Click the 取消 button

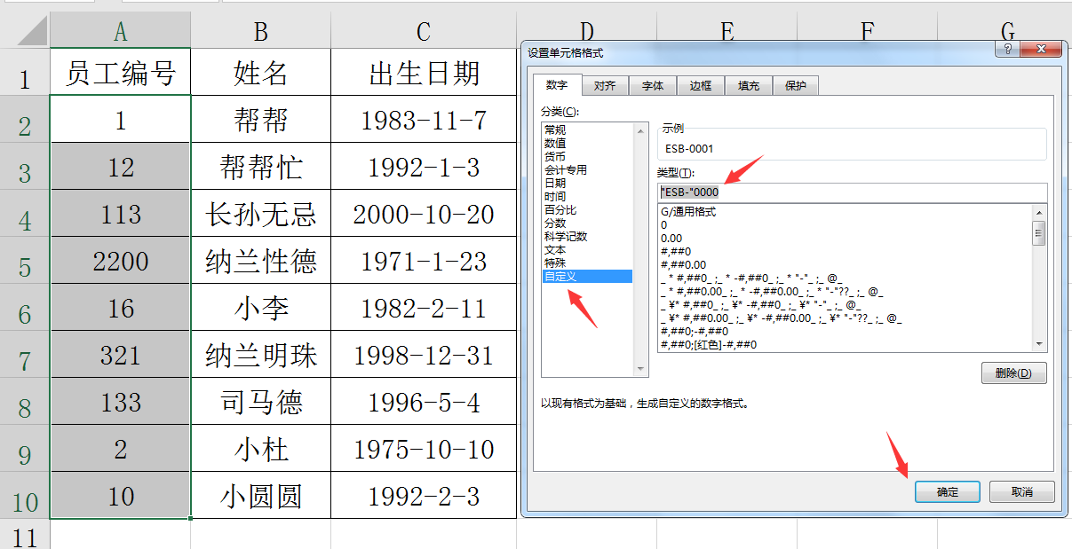click(1021, 491)
